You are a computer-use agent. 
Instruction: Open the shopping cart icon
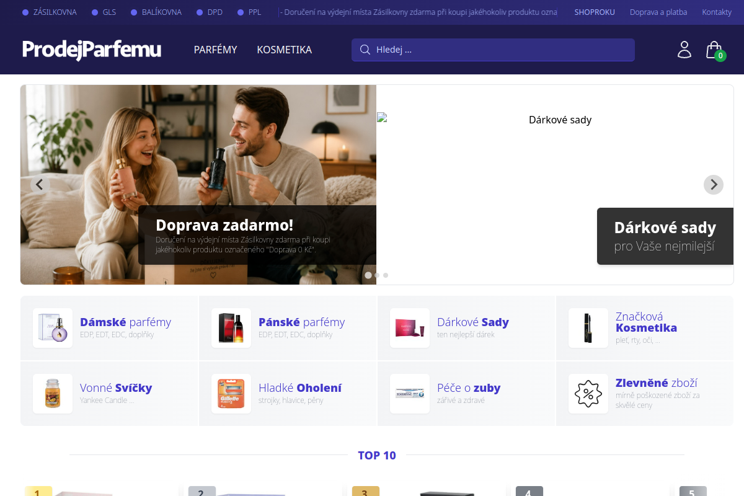click(714, 50)
